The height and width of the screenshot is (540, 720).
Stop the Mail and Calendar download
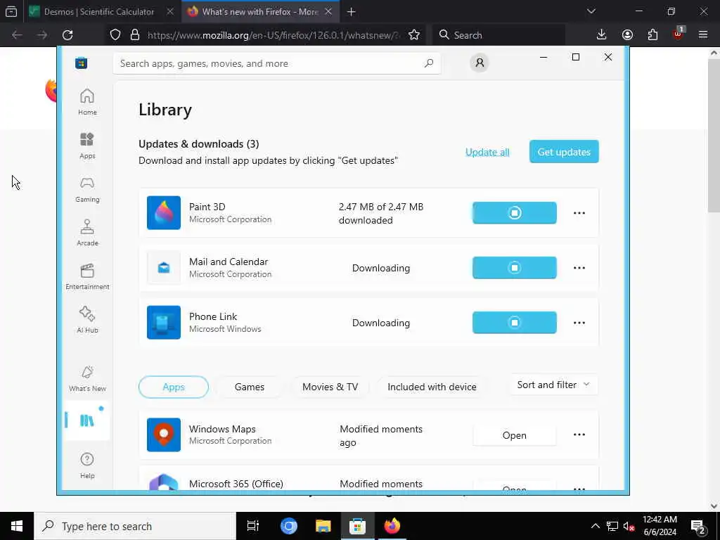514,268
